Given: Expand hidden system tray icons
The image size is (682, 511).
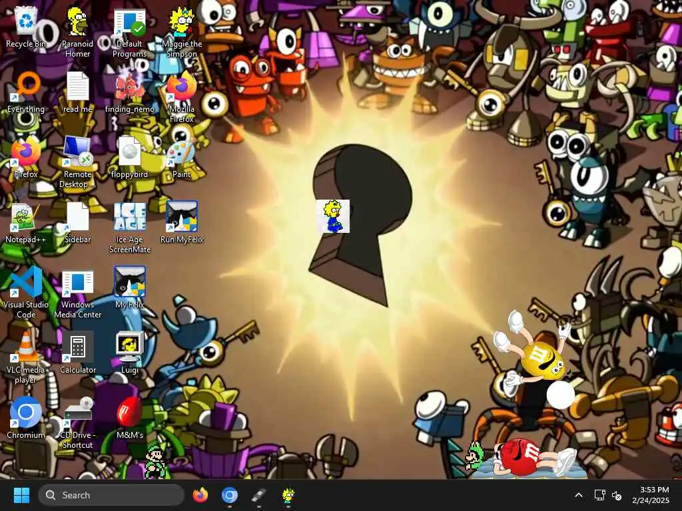Looking at the screenshot, I should [x=579, y=495].
